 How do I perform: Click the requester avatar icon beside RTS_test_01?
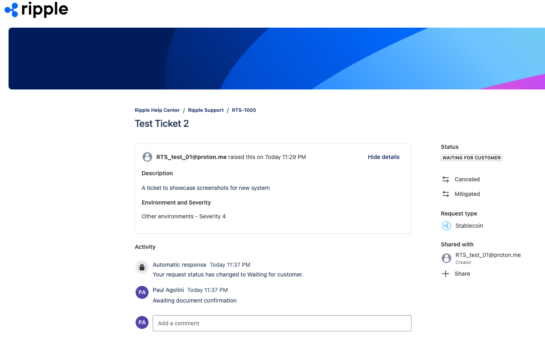click(147, 157)
